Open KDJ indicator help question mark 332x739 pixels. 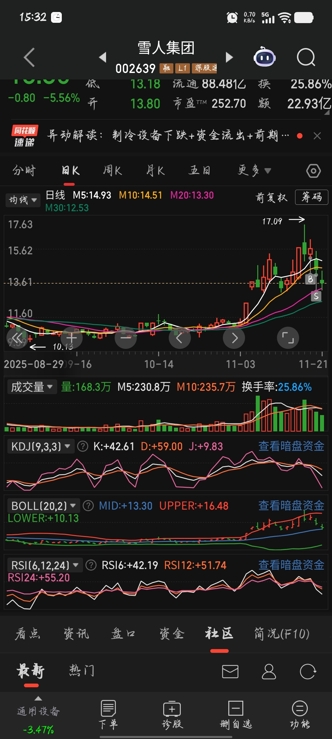pos(83,446)
